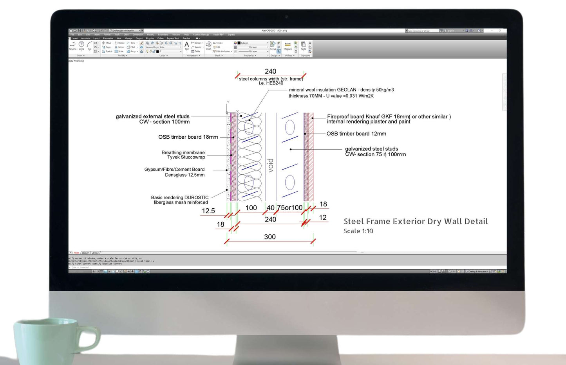This screenshot has width=566, height=365.
Task: Click the 2D Wireframe viewport label
Action: pyautogui.click(x=77, y=61)
